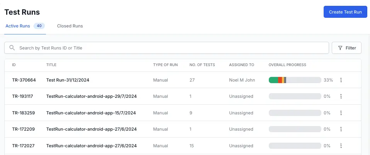Click the green passed segment of progress bar

(273, 80)
